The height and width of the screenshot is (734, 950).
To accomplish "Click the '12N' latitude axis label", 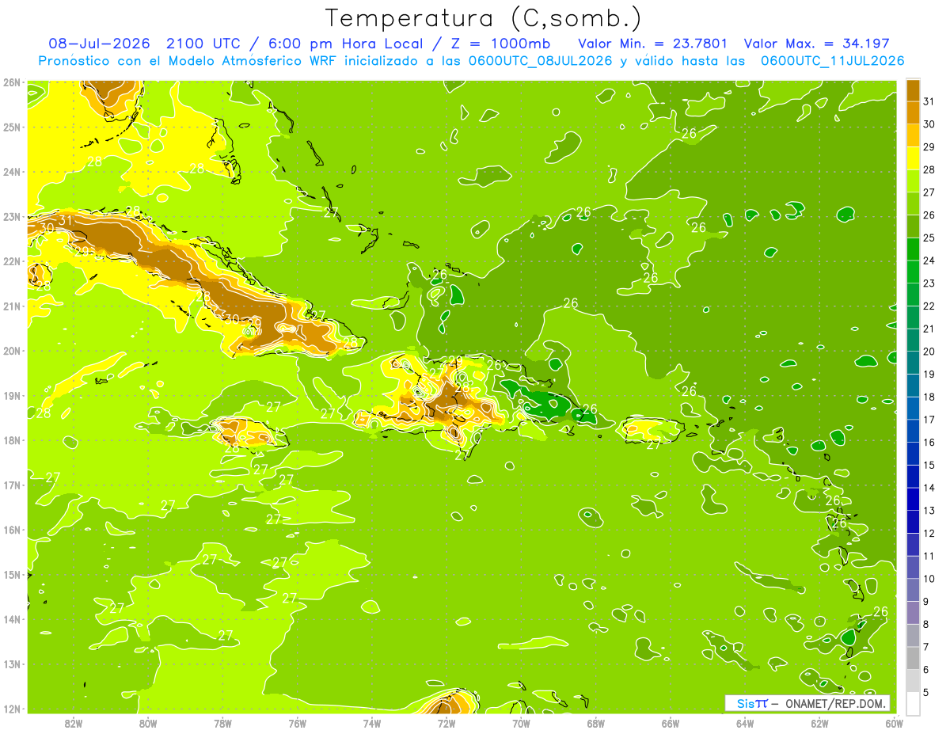I will tap(12, 709).
